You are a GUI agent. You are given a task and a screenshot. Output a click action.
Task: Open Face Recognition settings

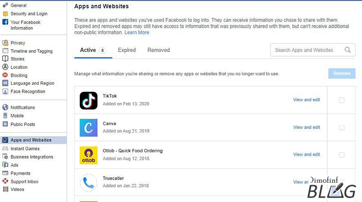click(28, 91)
